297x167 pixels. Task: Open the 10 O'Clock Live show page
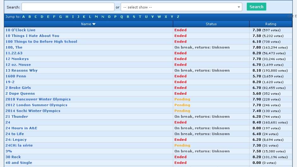(21, 30)
